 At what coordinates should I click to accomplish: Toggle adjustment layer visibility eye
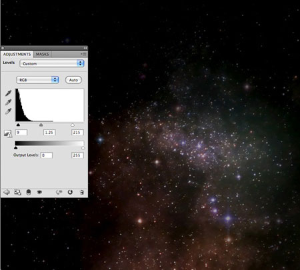click(x=39, y=192)
